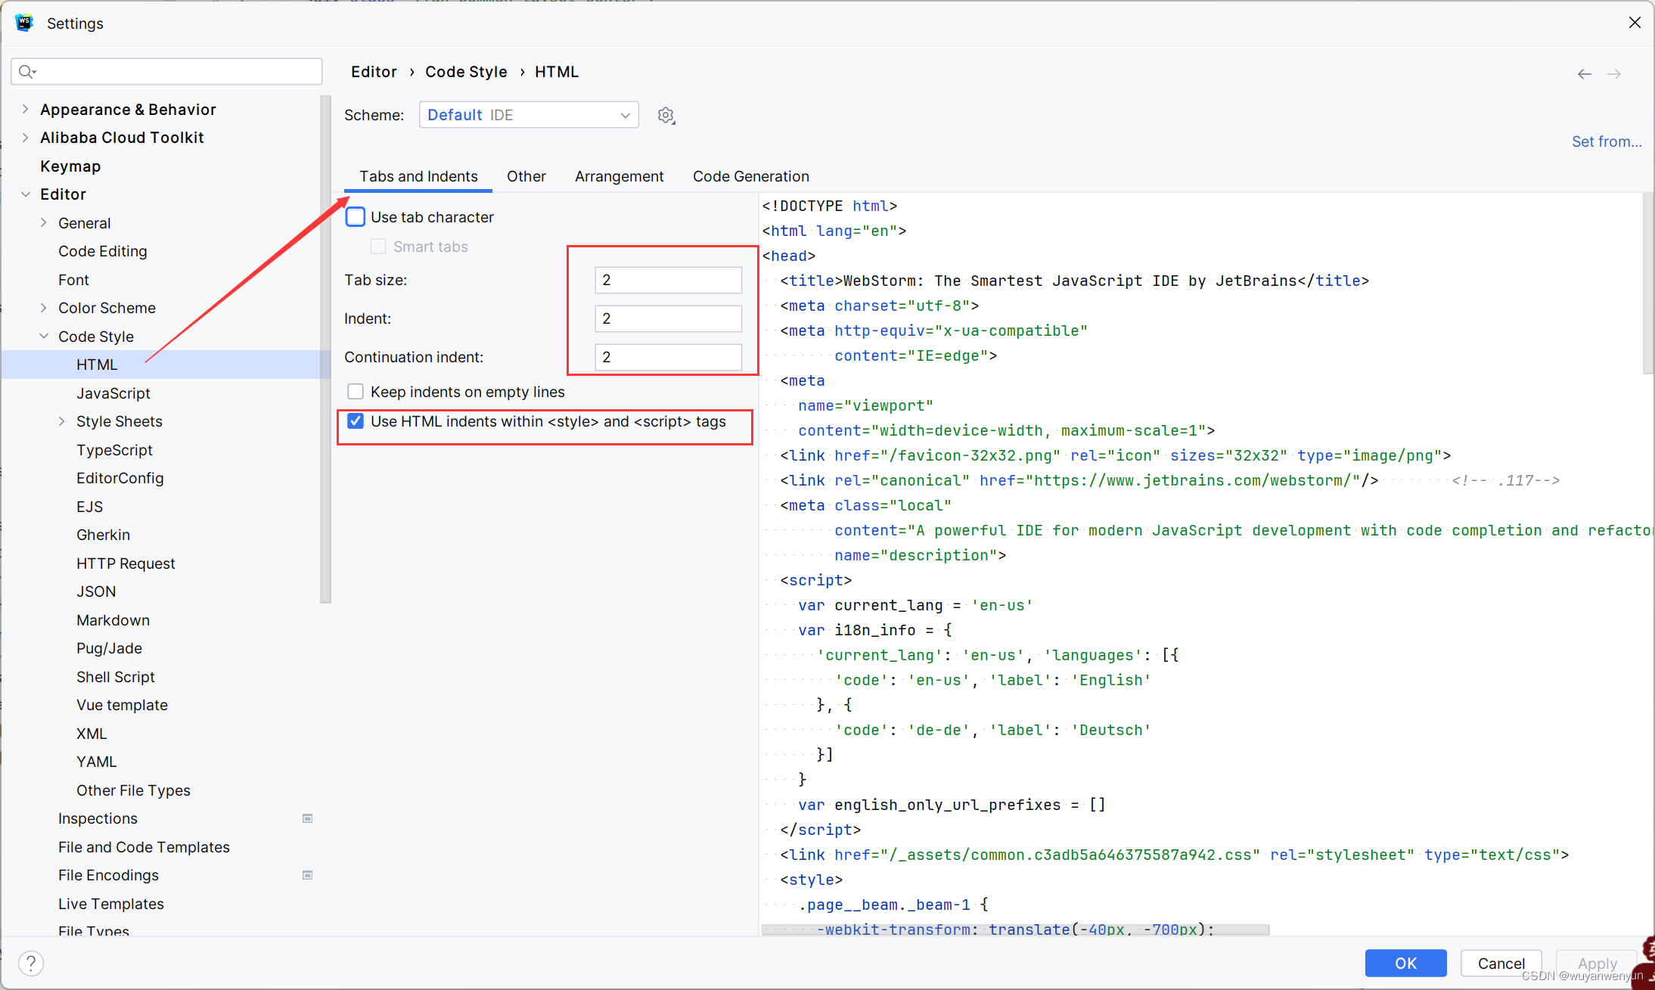
Task: Select Vue template code style entry
Action: point(122,705)
